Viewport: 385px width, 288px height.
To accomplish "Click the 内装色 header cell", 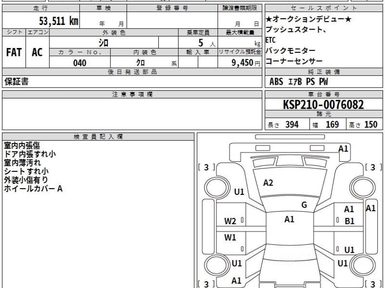I will click(x=144, y=52).
